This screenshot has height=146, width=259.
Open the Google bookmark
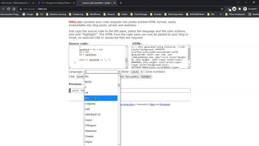(28, 15)
